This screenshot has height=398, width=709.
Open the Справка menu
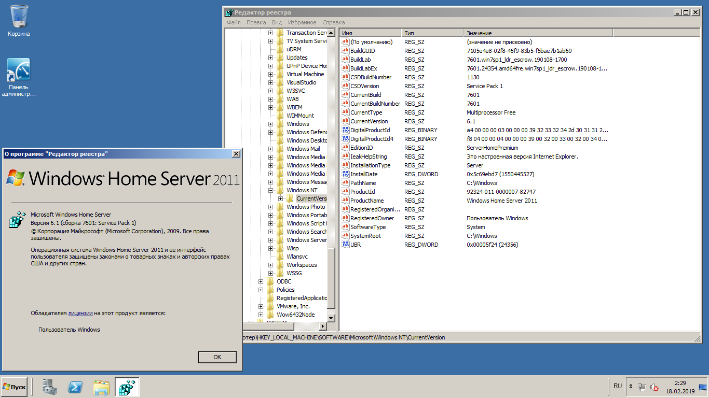[334, 22]
